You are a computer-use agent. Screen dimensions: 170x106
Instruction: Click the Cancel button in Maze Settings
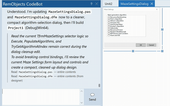pos(151,45)
